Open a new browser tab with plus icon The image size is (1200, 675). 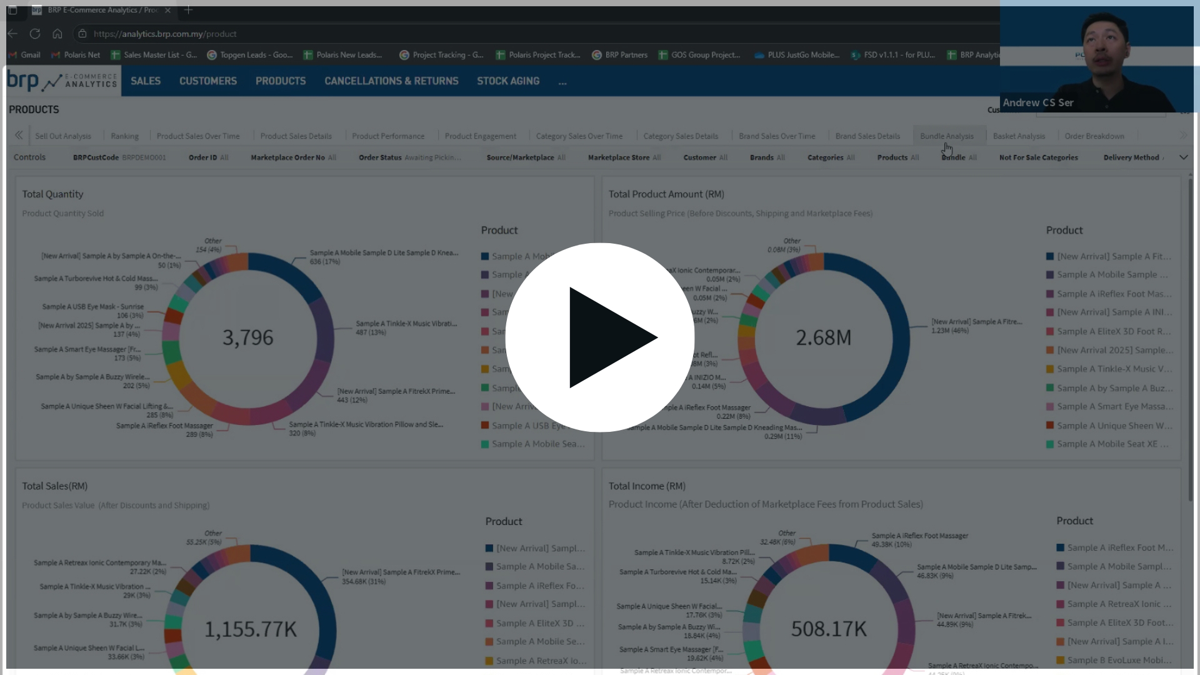point(188,10)
